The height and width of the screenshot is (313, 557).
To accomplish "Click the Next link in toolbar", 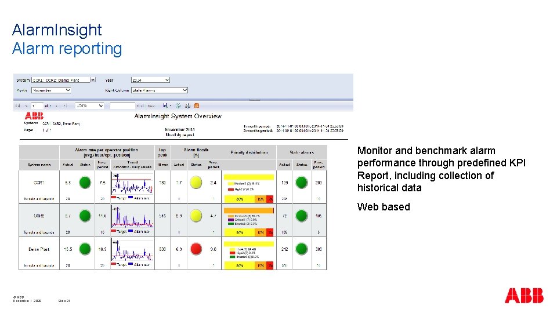I will 151,105.
